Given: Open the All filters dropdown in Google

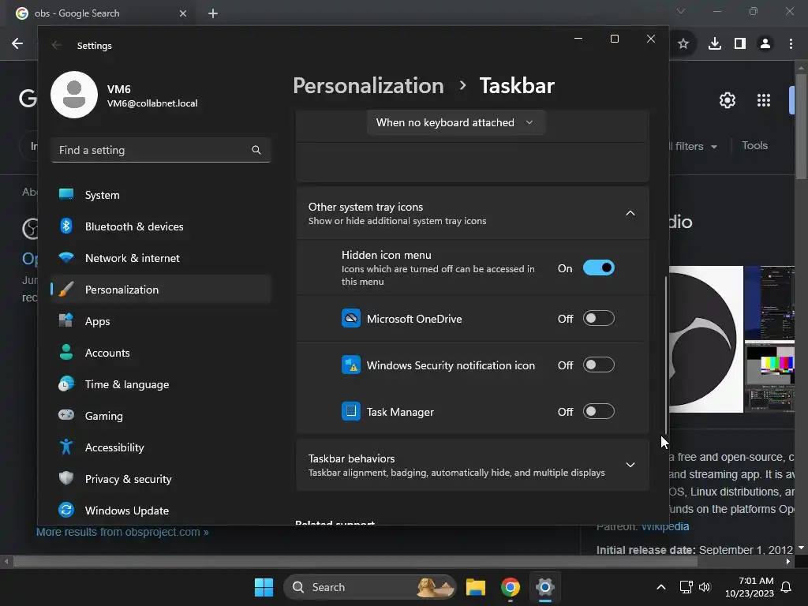Looking at the screenshot, I should click(693, 146).
